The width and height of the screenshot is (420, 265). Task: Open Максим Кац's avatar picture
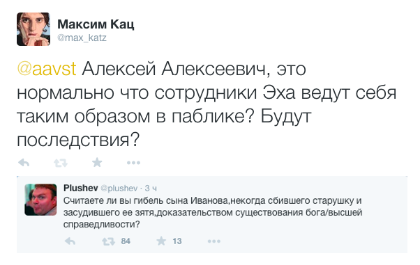pyautogui.click(x=33, y=29)
